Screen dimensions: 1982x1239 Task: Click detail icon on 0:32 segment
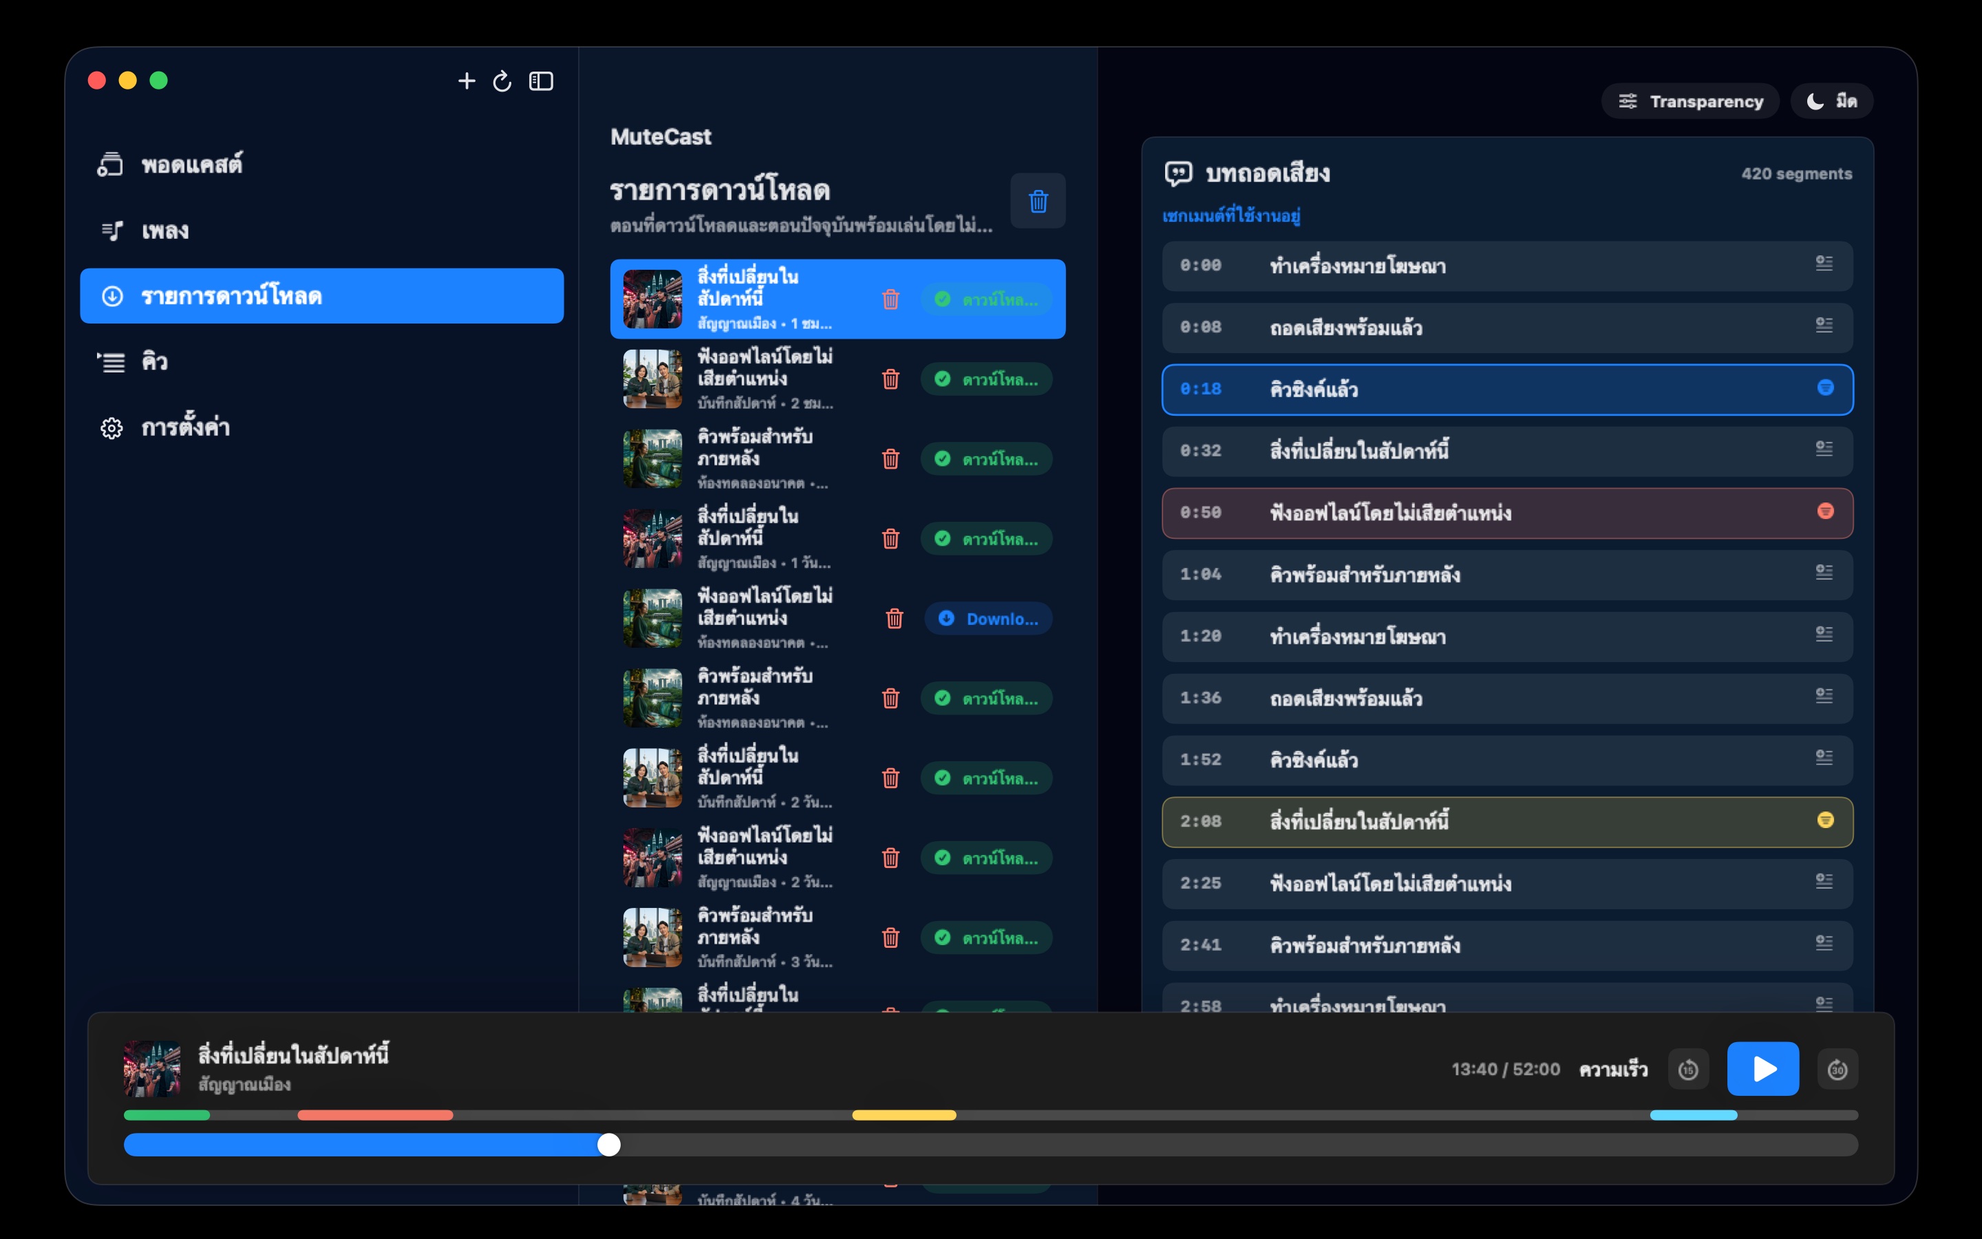1824,448
